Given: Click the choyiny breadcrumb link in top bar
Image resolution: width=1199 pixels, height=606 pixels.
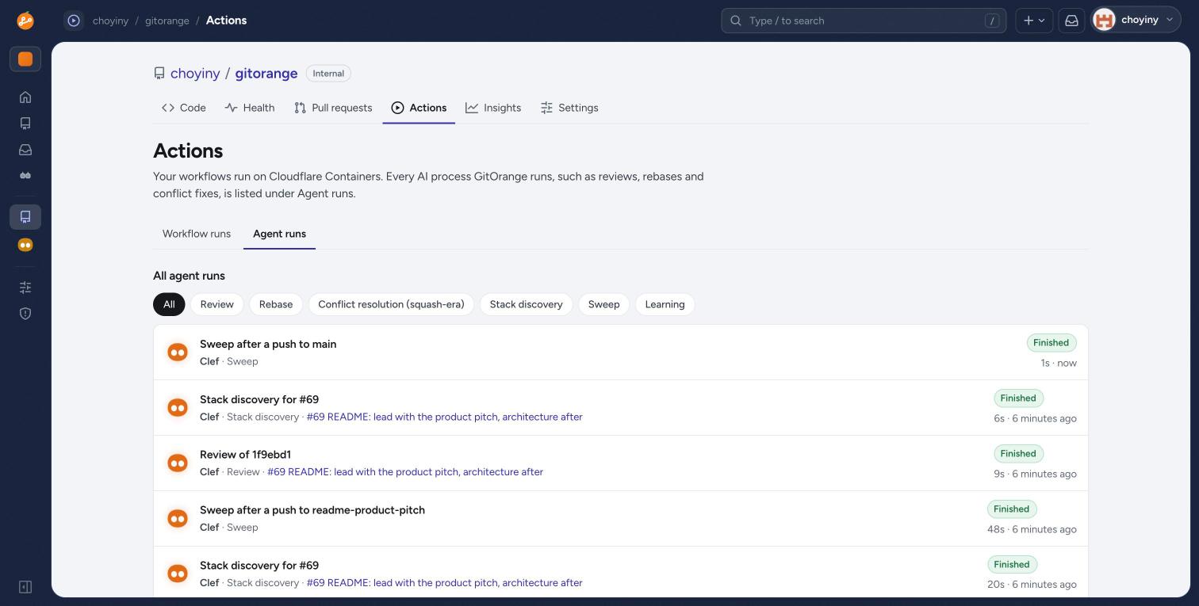Looking at the screenshot, I should (x=110, y=21).
